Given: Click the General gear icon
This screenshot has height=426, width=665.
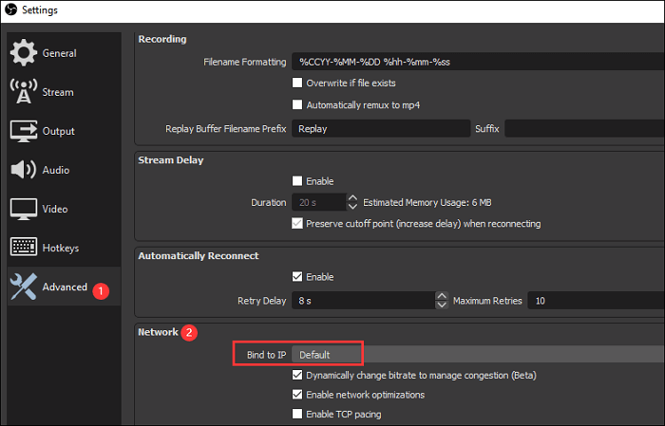Looking at the screenshot, I should pyautogui.click(x=23, y=53).
